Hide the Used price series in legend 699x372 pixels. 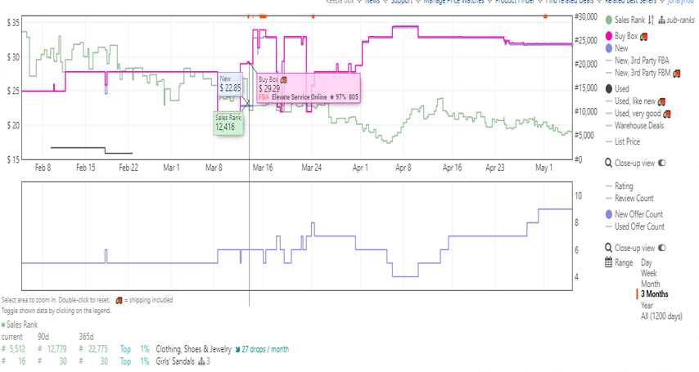click(x=608, y=88)
